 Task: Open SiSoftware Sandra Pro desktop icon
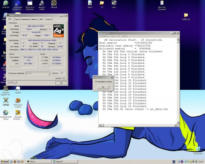(18, 5)
